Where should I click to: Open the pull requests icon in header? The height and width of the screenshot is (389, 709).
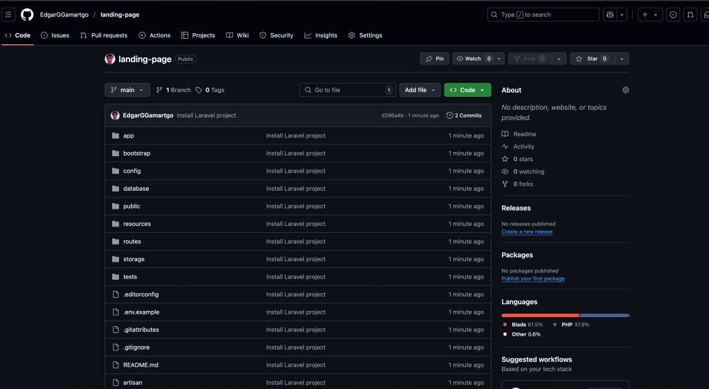coord(690,15)
